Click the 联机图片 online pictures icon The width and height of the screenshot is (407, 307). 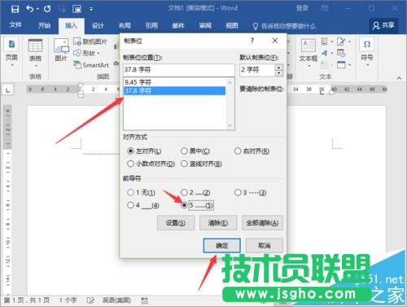tap(77, 42)
